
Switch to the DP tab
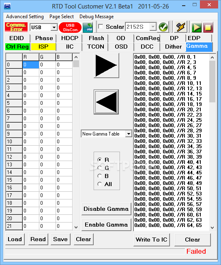(174, 38)
